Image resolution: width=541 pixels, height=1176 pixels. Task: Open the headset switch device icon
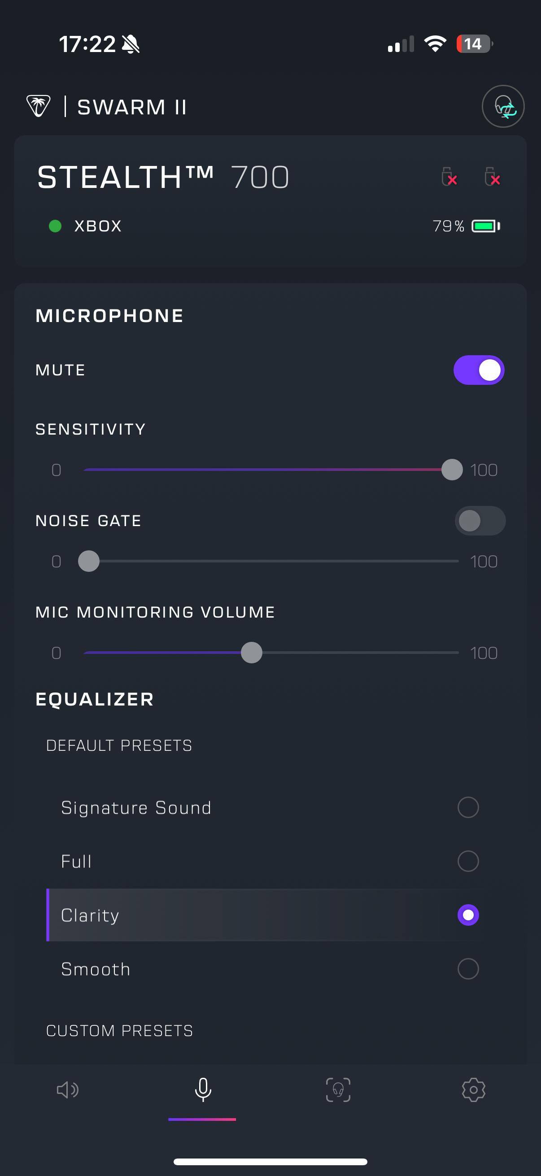[503, 106]
